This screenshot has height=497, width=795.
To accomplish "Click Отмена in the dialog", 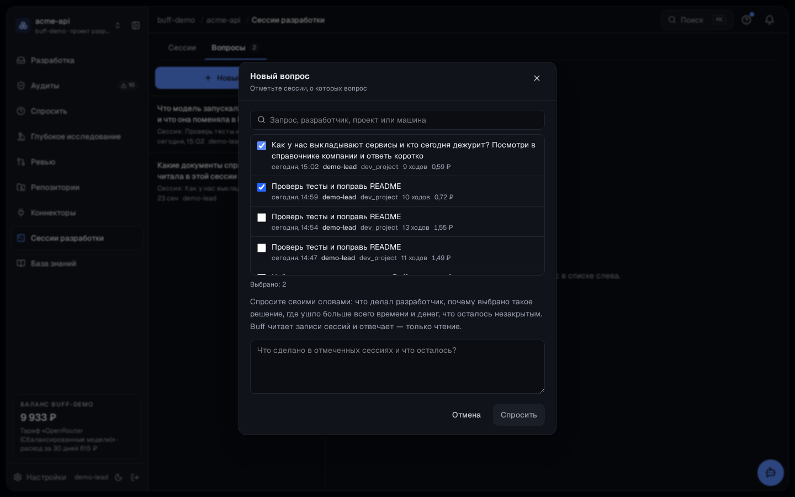I will coord(467,415).
